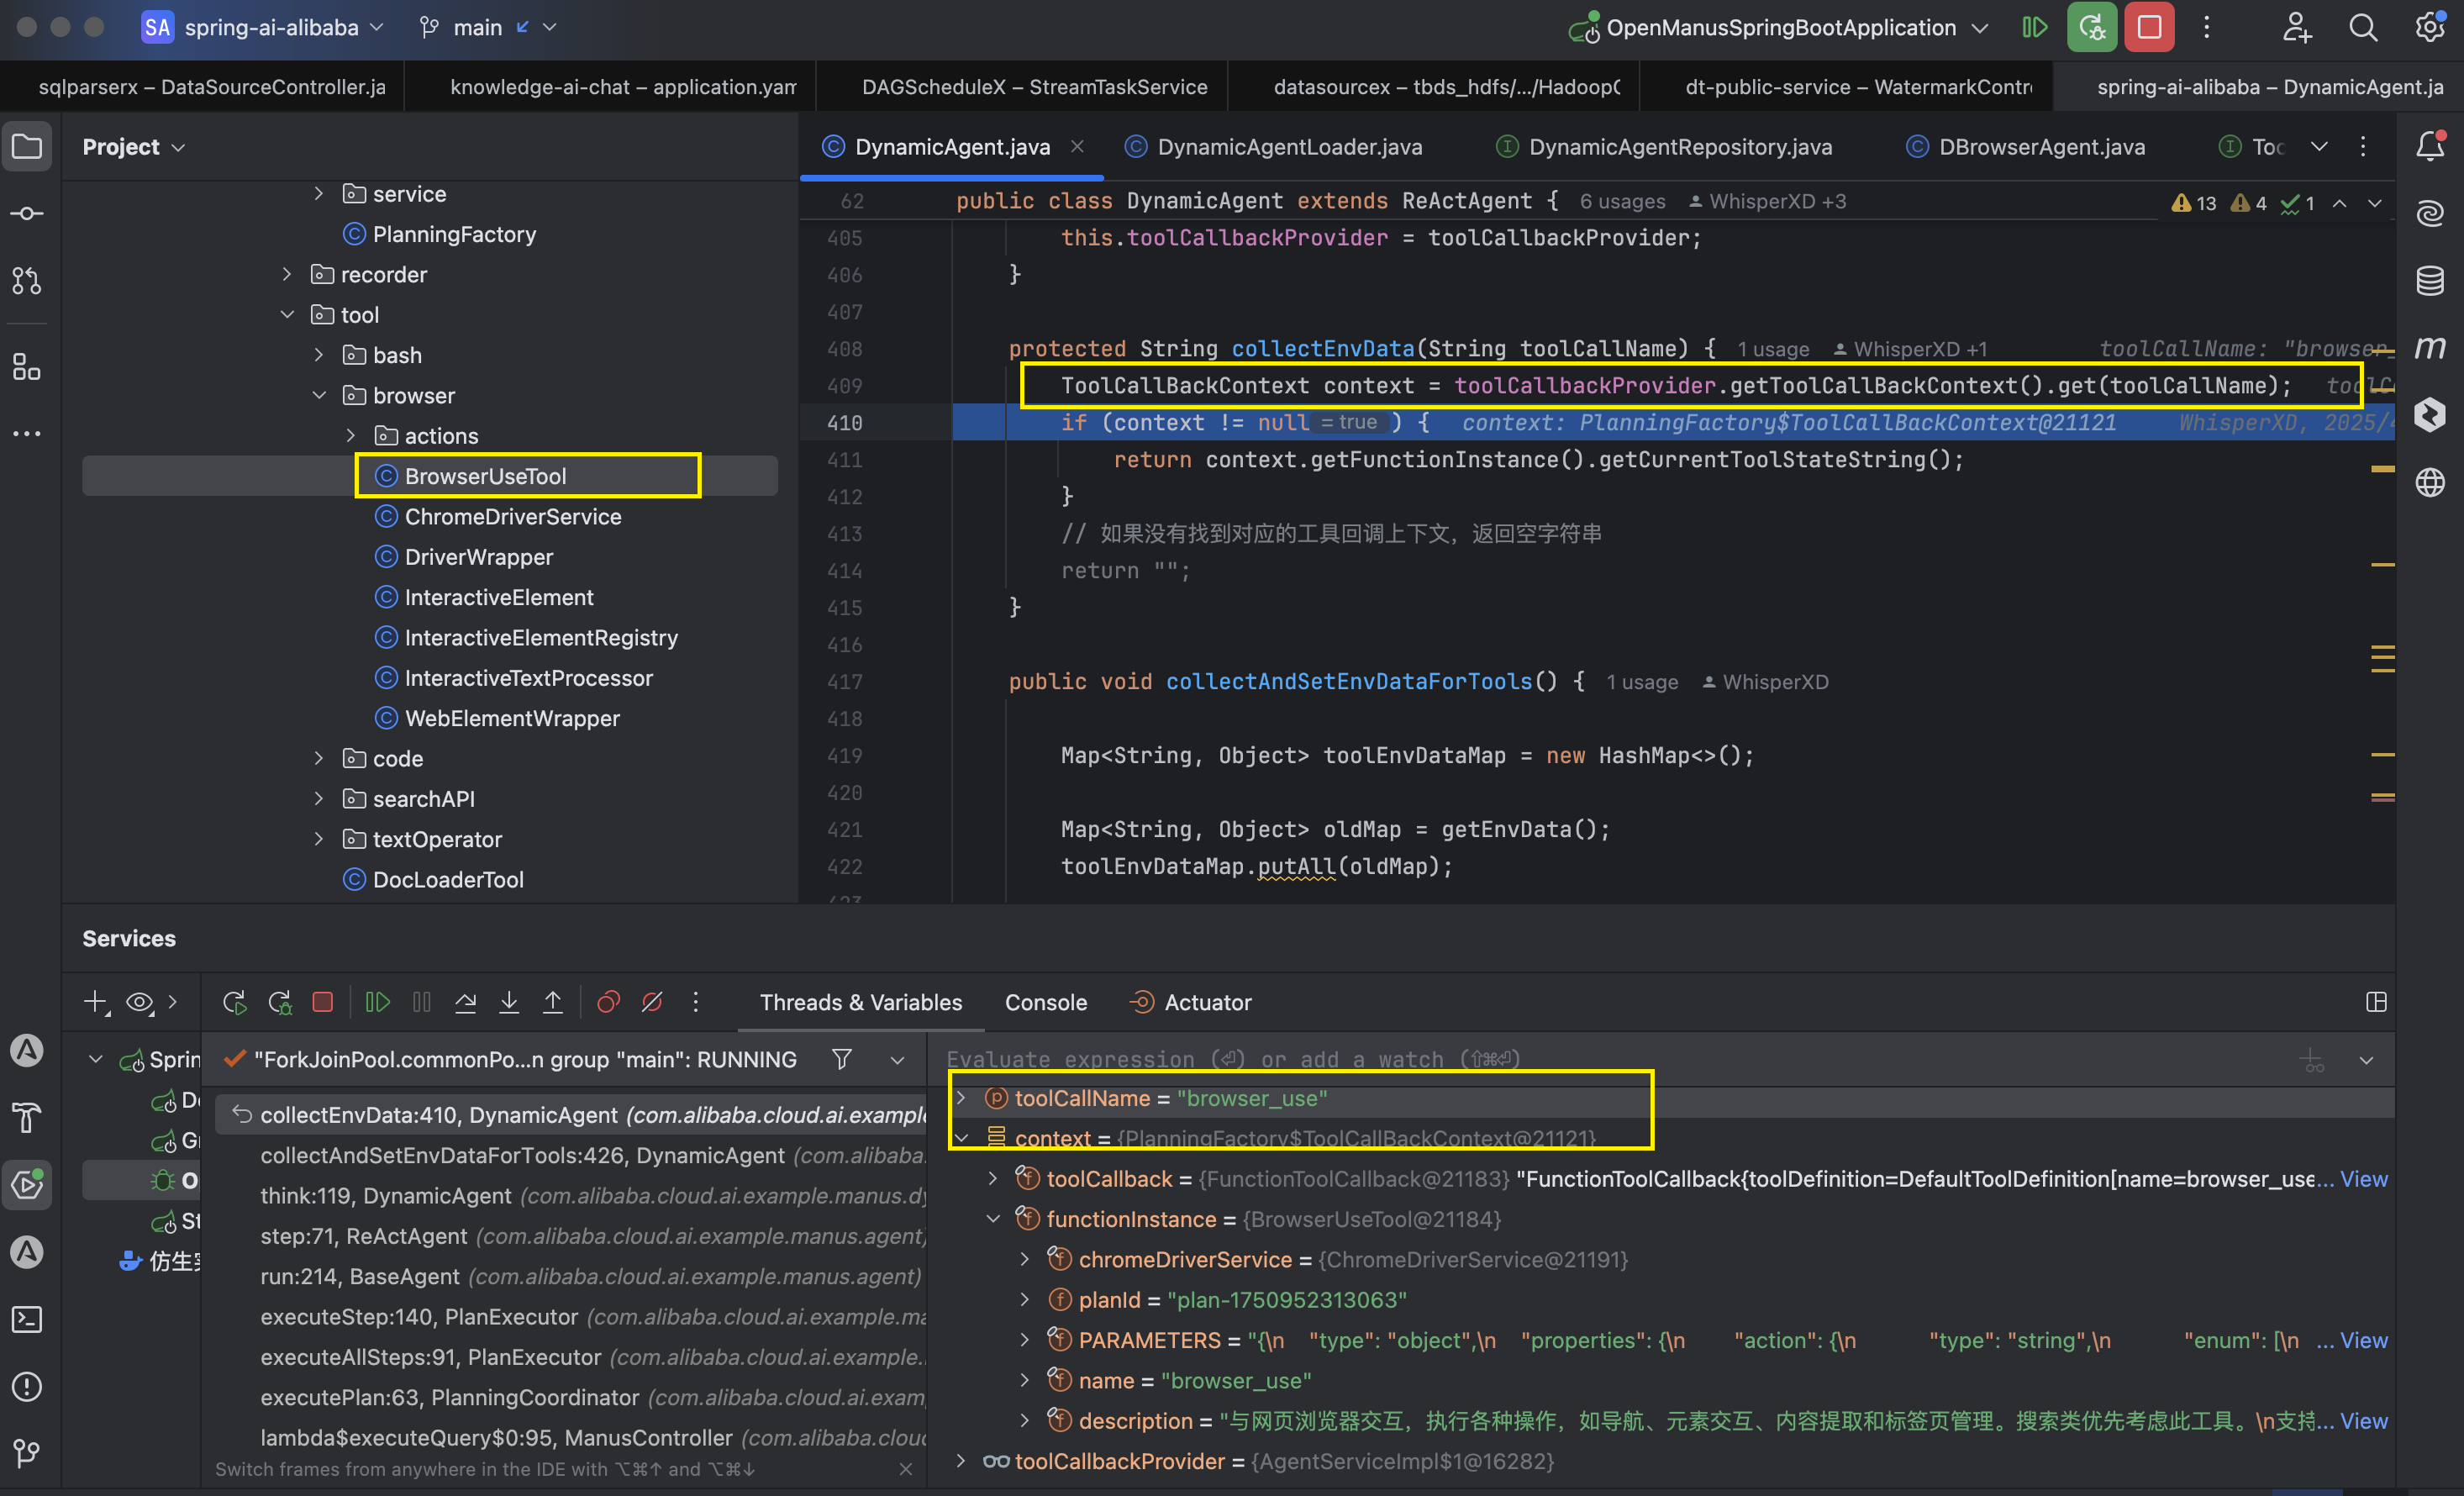Viewport: 2464px width, 1496px height.
Task: Expand the searchAPI folder in project tree
Action: (319, 799)
